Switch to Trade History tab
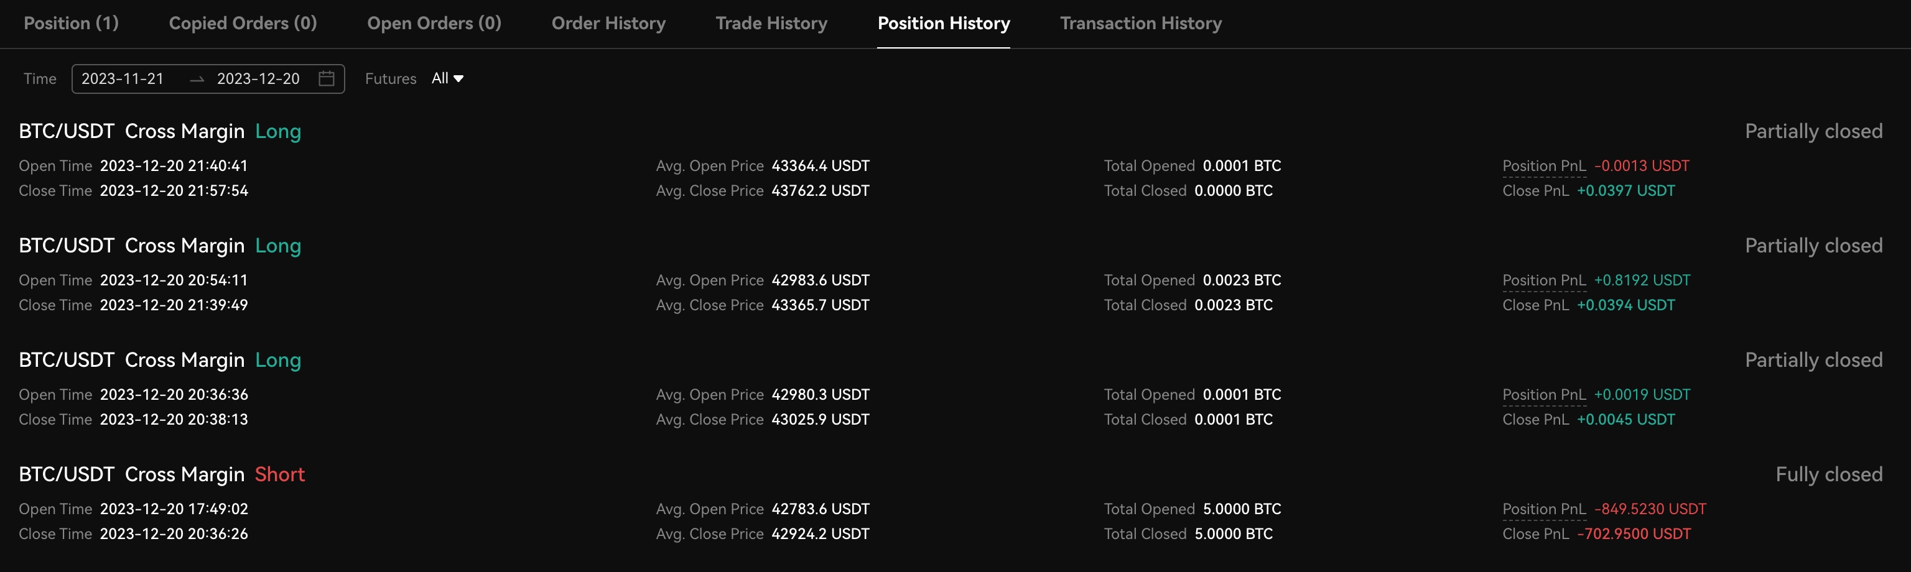This screenshot has width=1911, height=572. 771,23
